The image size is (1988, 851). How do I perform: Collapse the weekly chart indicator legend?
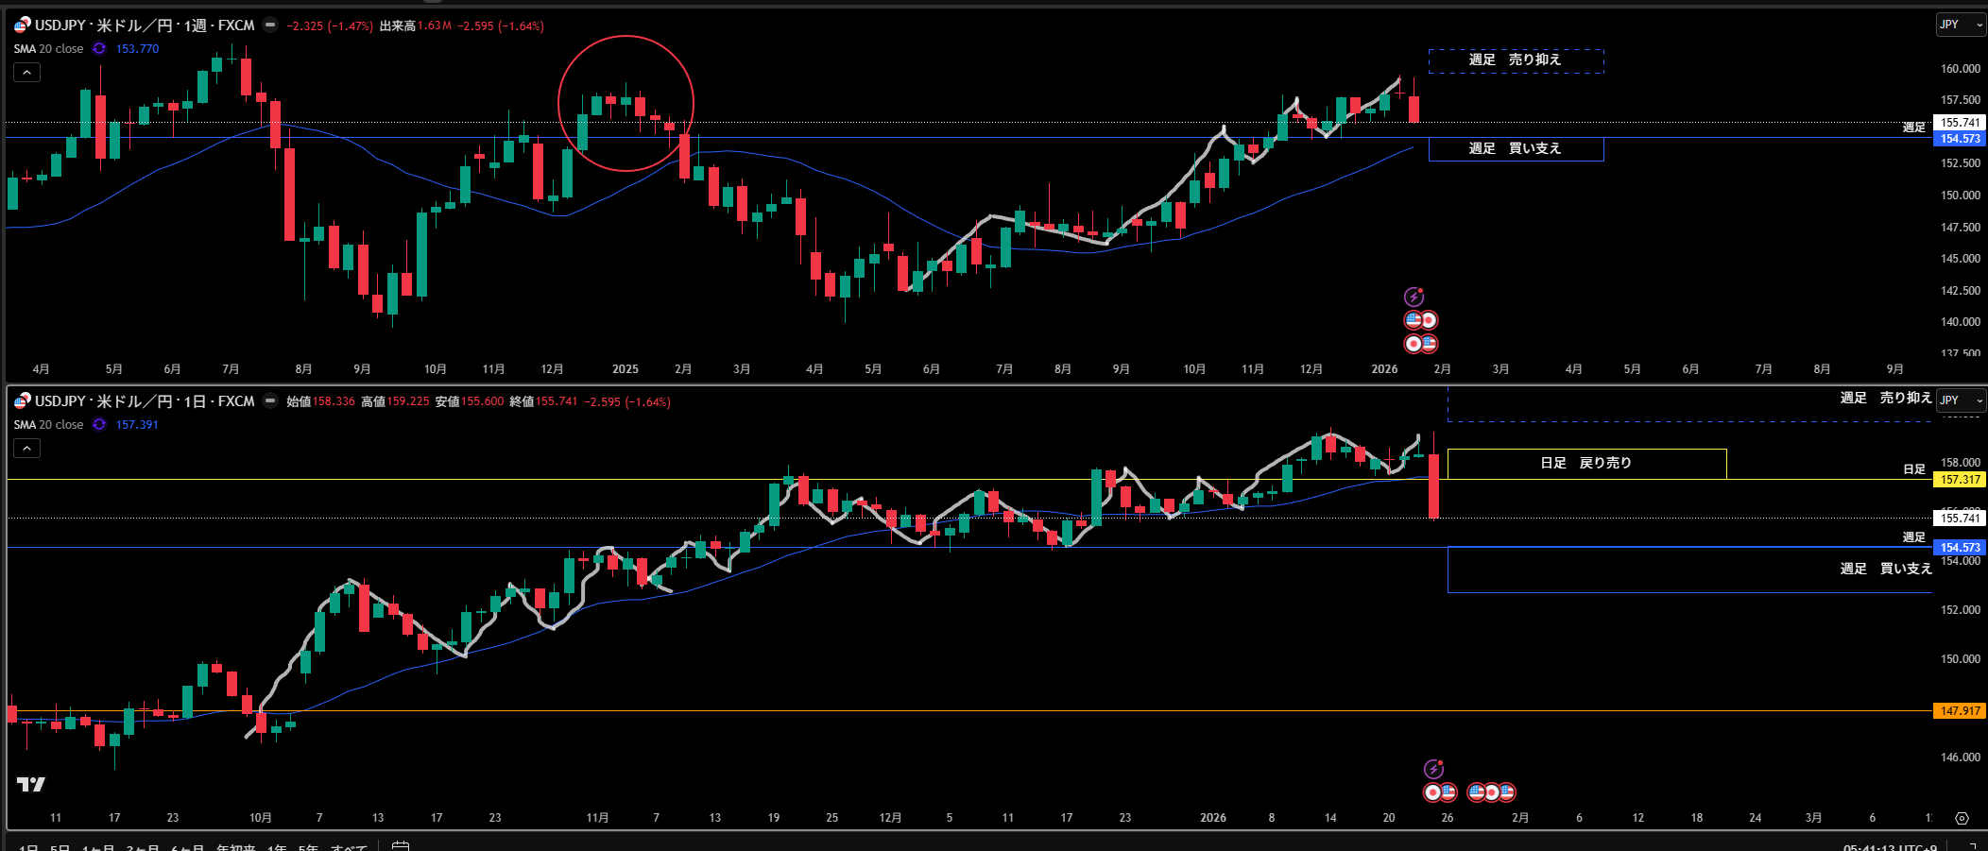[26, 73]
